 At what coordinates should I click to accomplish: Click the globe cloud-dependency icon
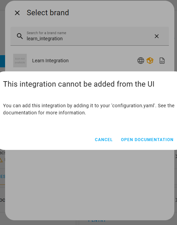tap(141, 61)
